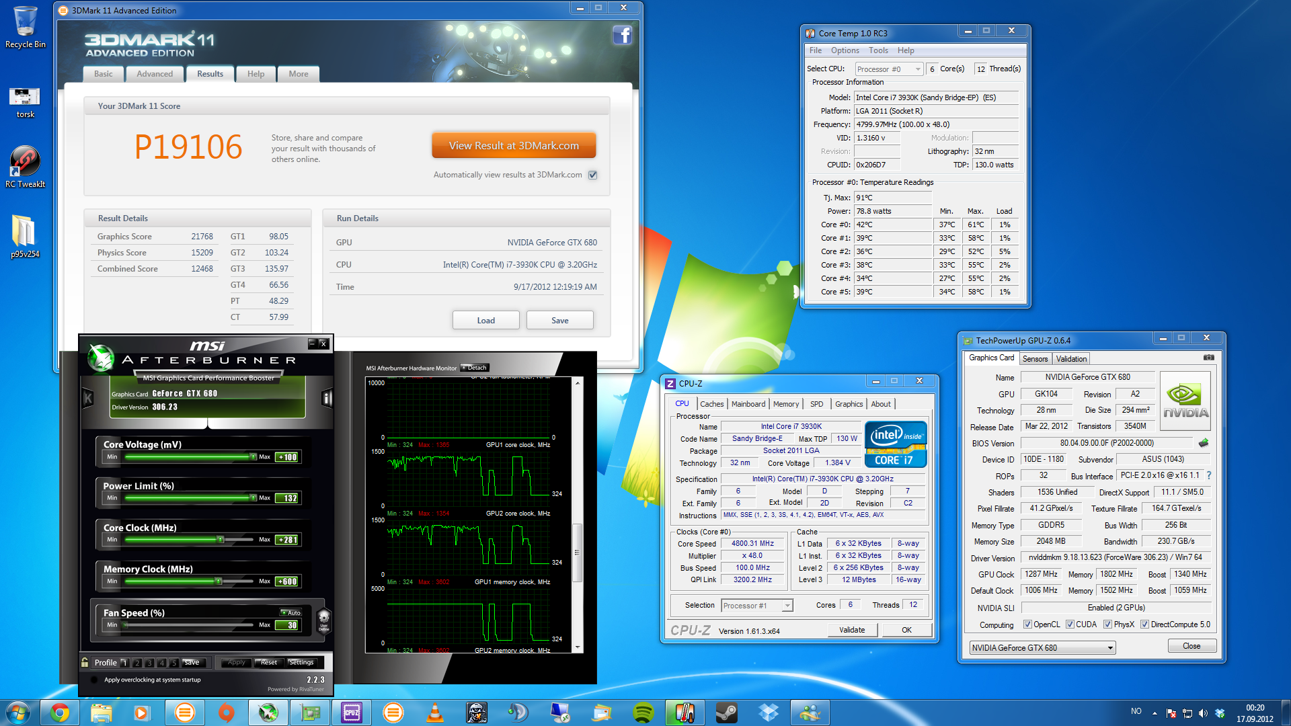This screenshot has height=726, width=1291.
Task: Open Windows Explorer from taskbar
Action: click(102, 713)
